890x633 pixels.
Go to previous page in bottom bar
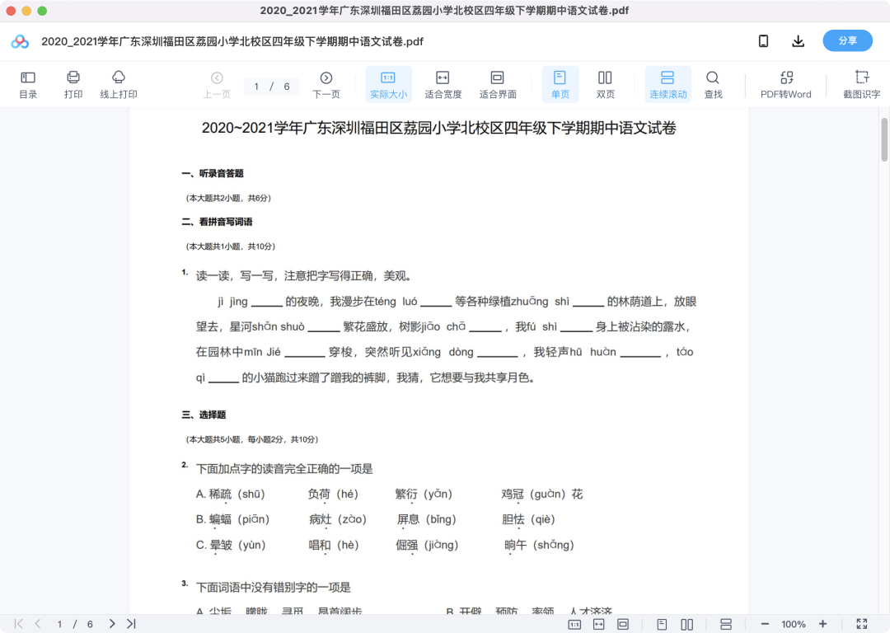pyautogui.click(x=37, y=624)
